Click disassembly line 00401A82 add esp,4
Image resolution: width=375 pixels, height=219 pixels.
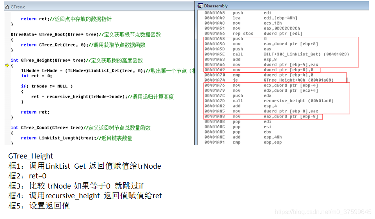coord(240,106)
